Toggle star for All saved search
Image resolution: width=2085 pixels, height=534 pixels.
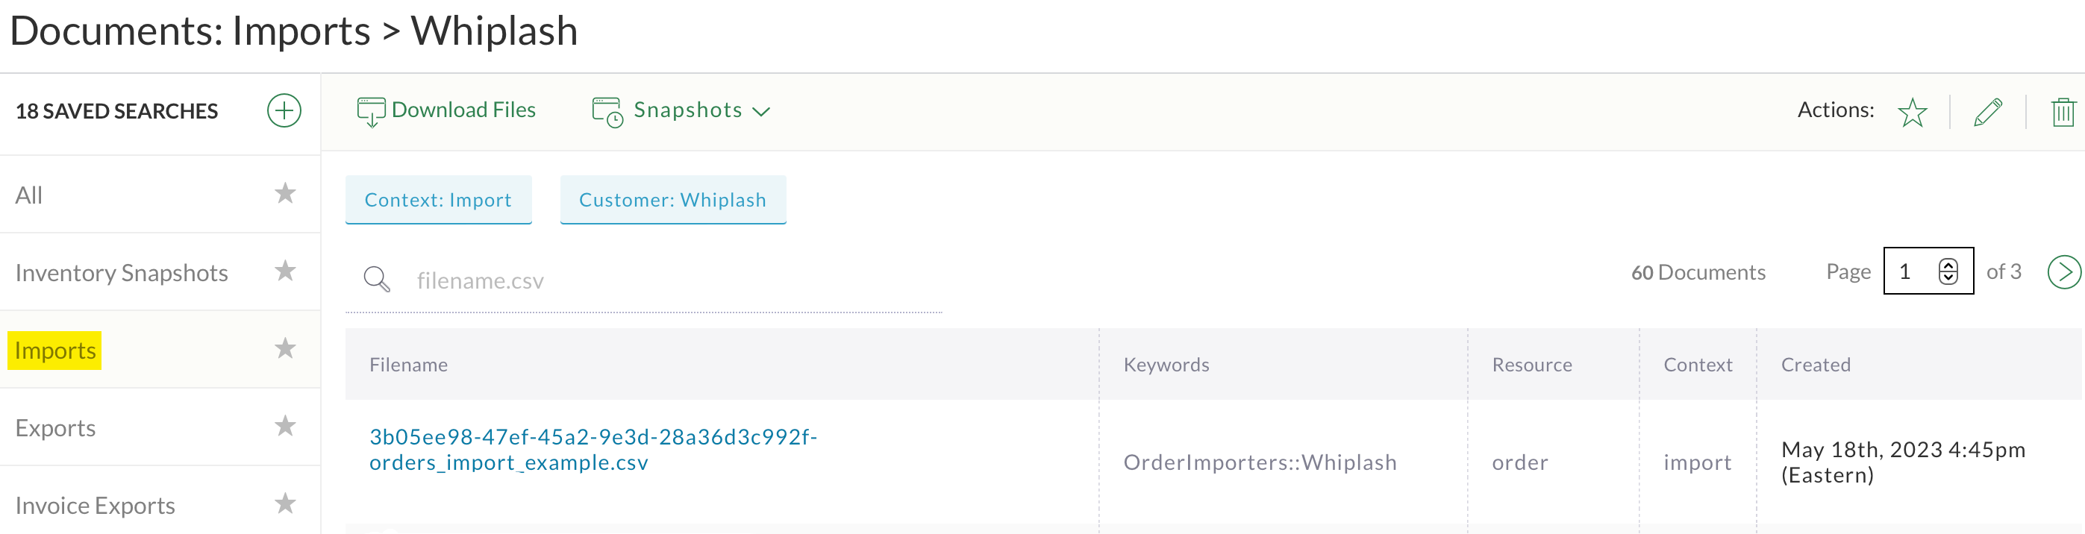[285, 193]
